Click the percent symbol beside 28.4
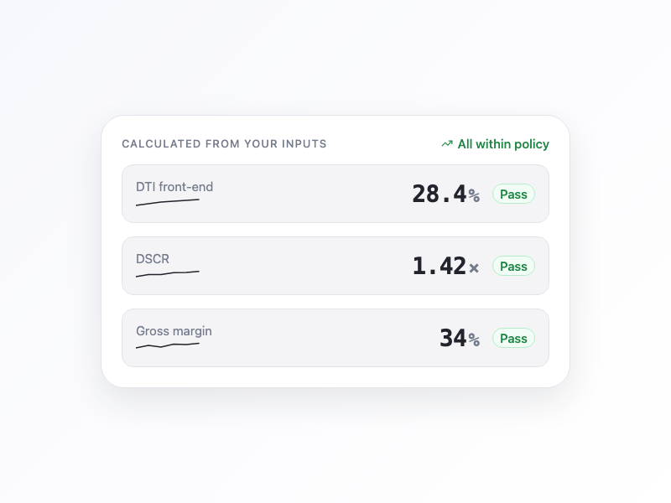 (474, 195)
